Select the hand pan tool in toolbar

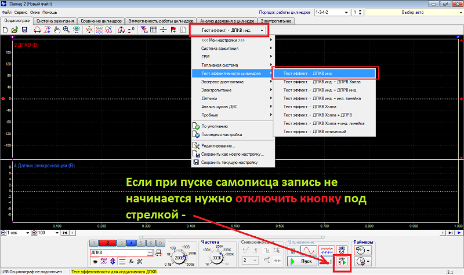(x=57, y=30)
